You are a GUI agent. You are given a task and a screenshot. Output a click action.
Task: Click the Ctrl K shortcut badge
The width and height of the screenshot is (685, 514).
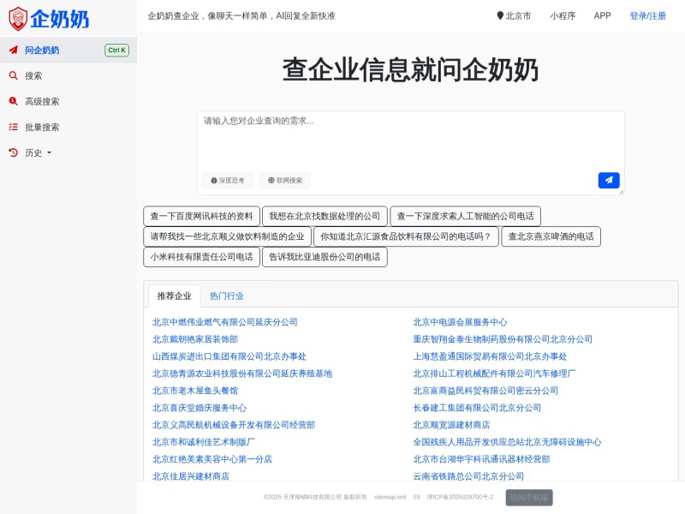116,51
